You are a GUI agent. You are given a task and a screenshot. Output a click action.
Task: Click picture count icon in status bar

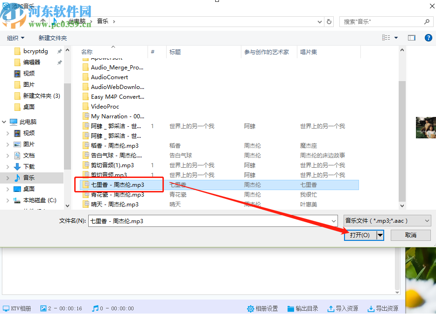click(x=43, y=308)
